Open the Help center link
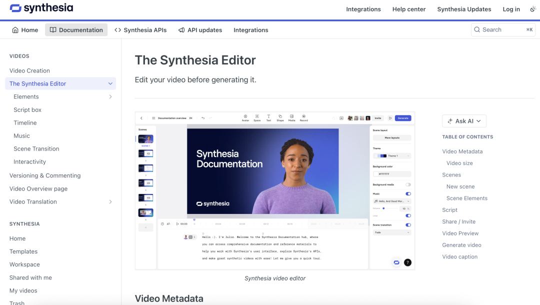540x305 pixels. [x=409, y=9]
